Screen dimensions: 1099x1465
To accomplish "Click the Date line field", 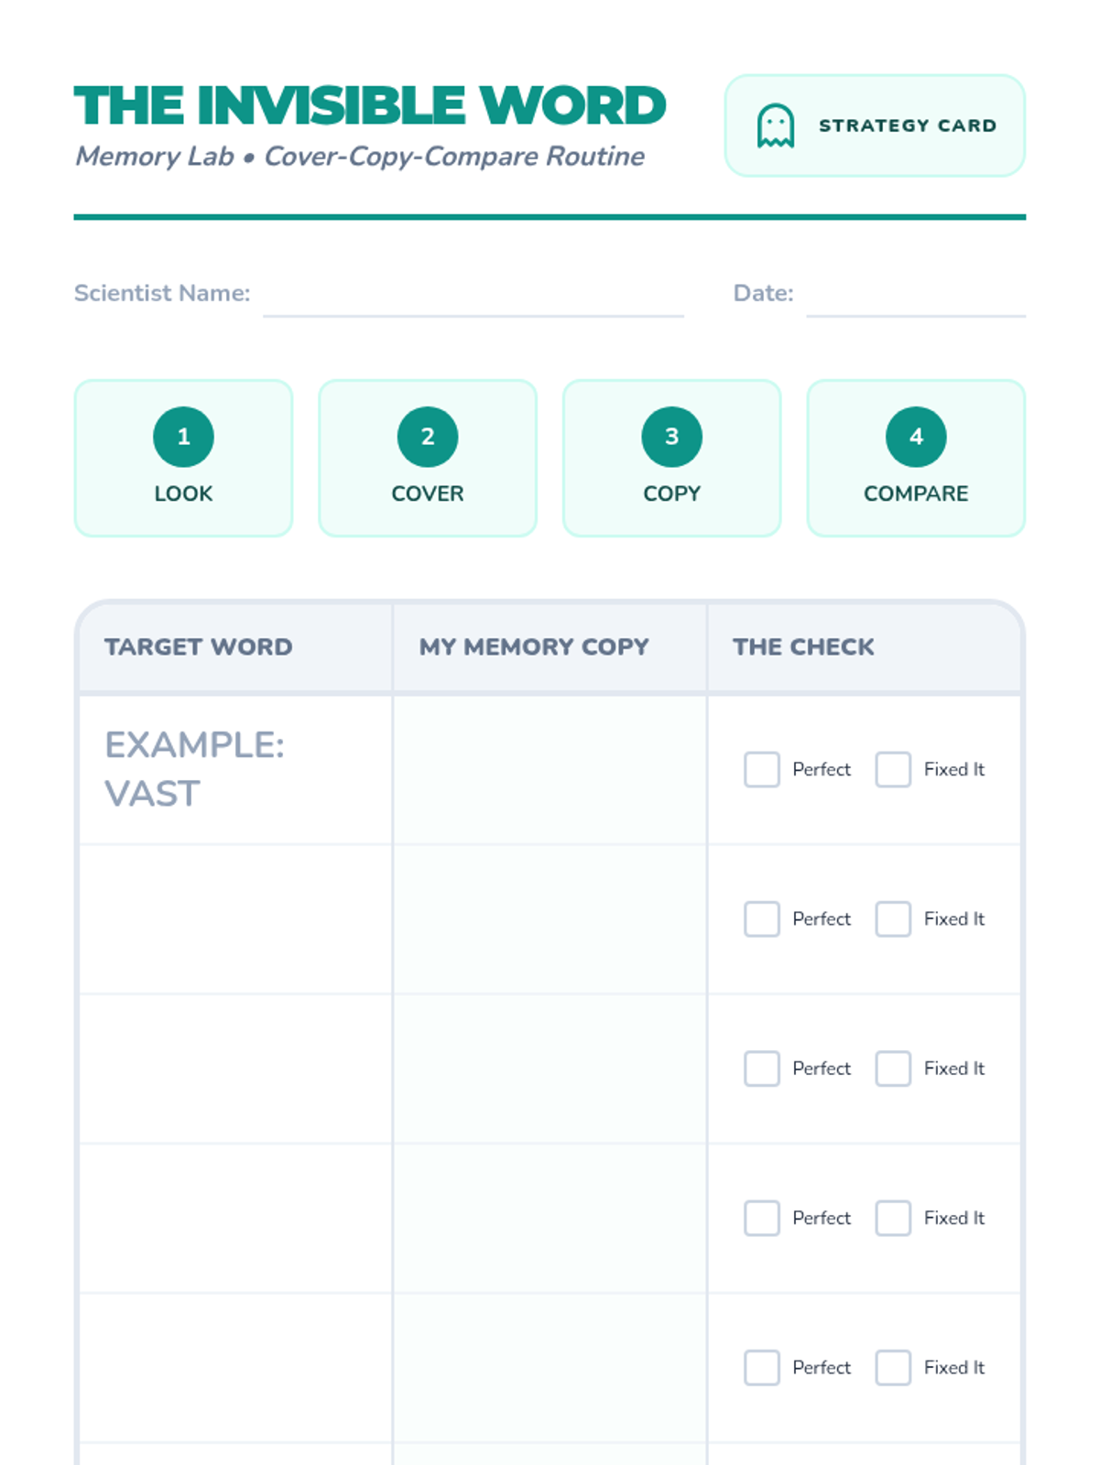I will coord(915,299).
